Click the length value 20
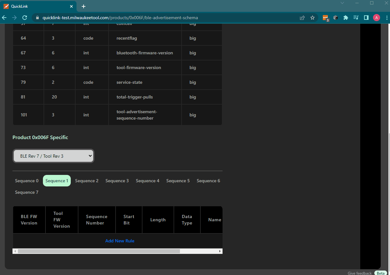390x275 pixels. tap(54, 97)
